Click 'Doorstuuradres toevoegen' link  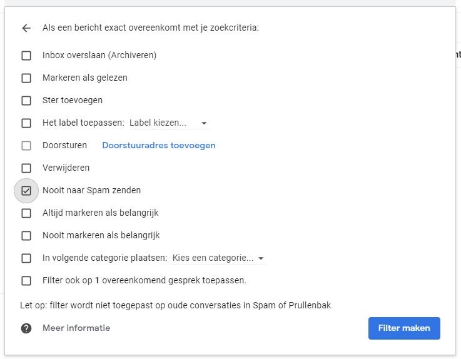[x=159, y=146]
